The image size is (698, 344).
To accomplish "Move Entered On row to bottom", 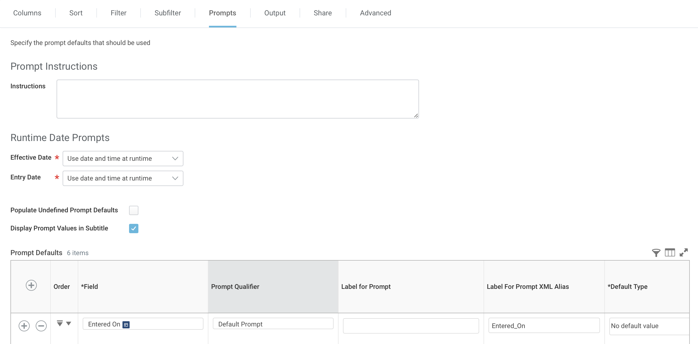I will pyautogui.click(x=60, y=323).
